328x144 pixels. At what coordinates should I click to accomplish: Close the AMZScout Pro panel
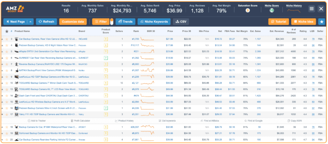(321, 9)
